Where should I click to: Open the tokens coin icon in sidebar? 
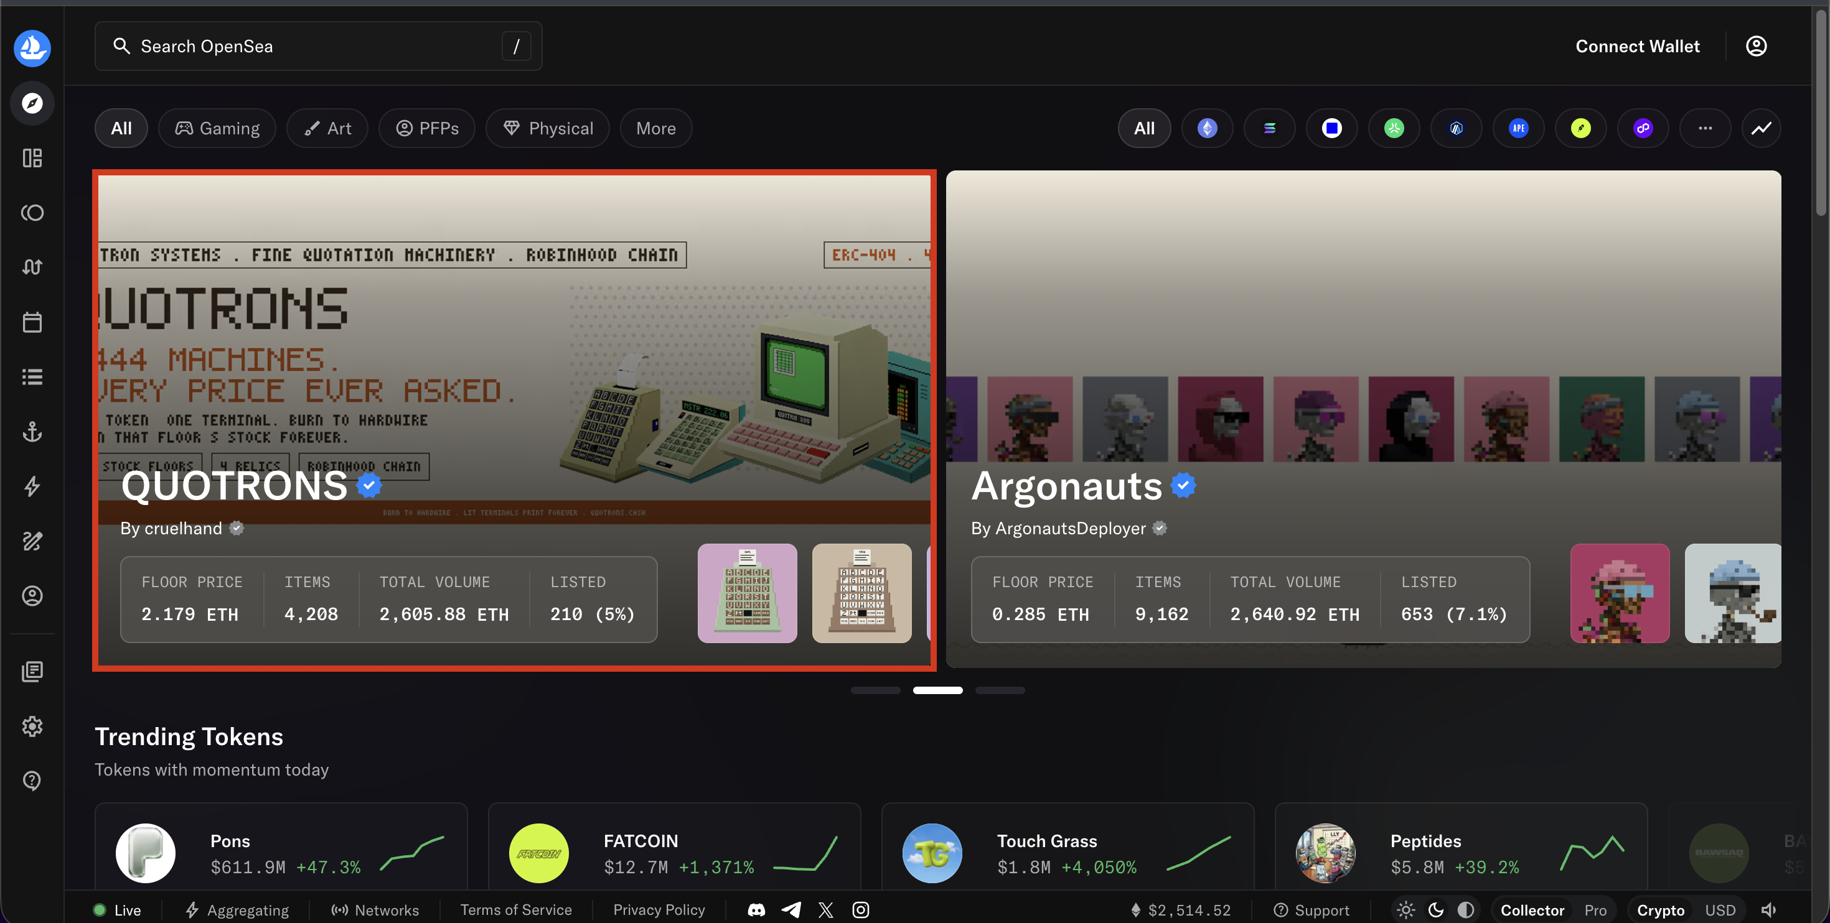tap(32, 212)
